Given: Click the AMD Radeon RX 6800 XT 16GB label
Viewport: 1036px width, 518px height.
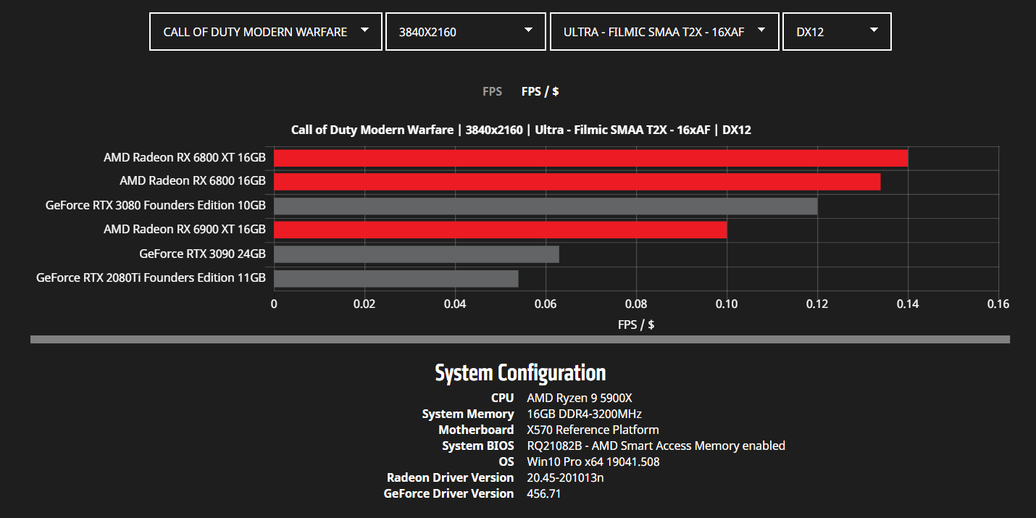Looking at the screenshot, I should click(x=185, y=157).
